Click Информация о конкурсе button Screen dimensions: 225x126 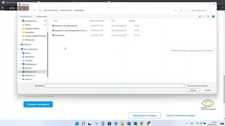coord(144,115)
